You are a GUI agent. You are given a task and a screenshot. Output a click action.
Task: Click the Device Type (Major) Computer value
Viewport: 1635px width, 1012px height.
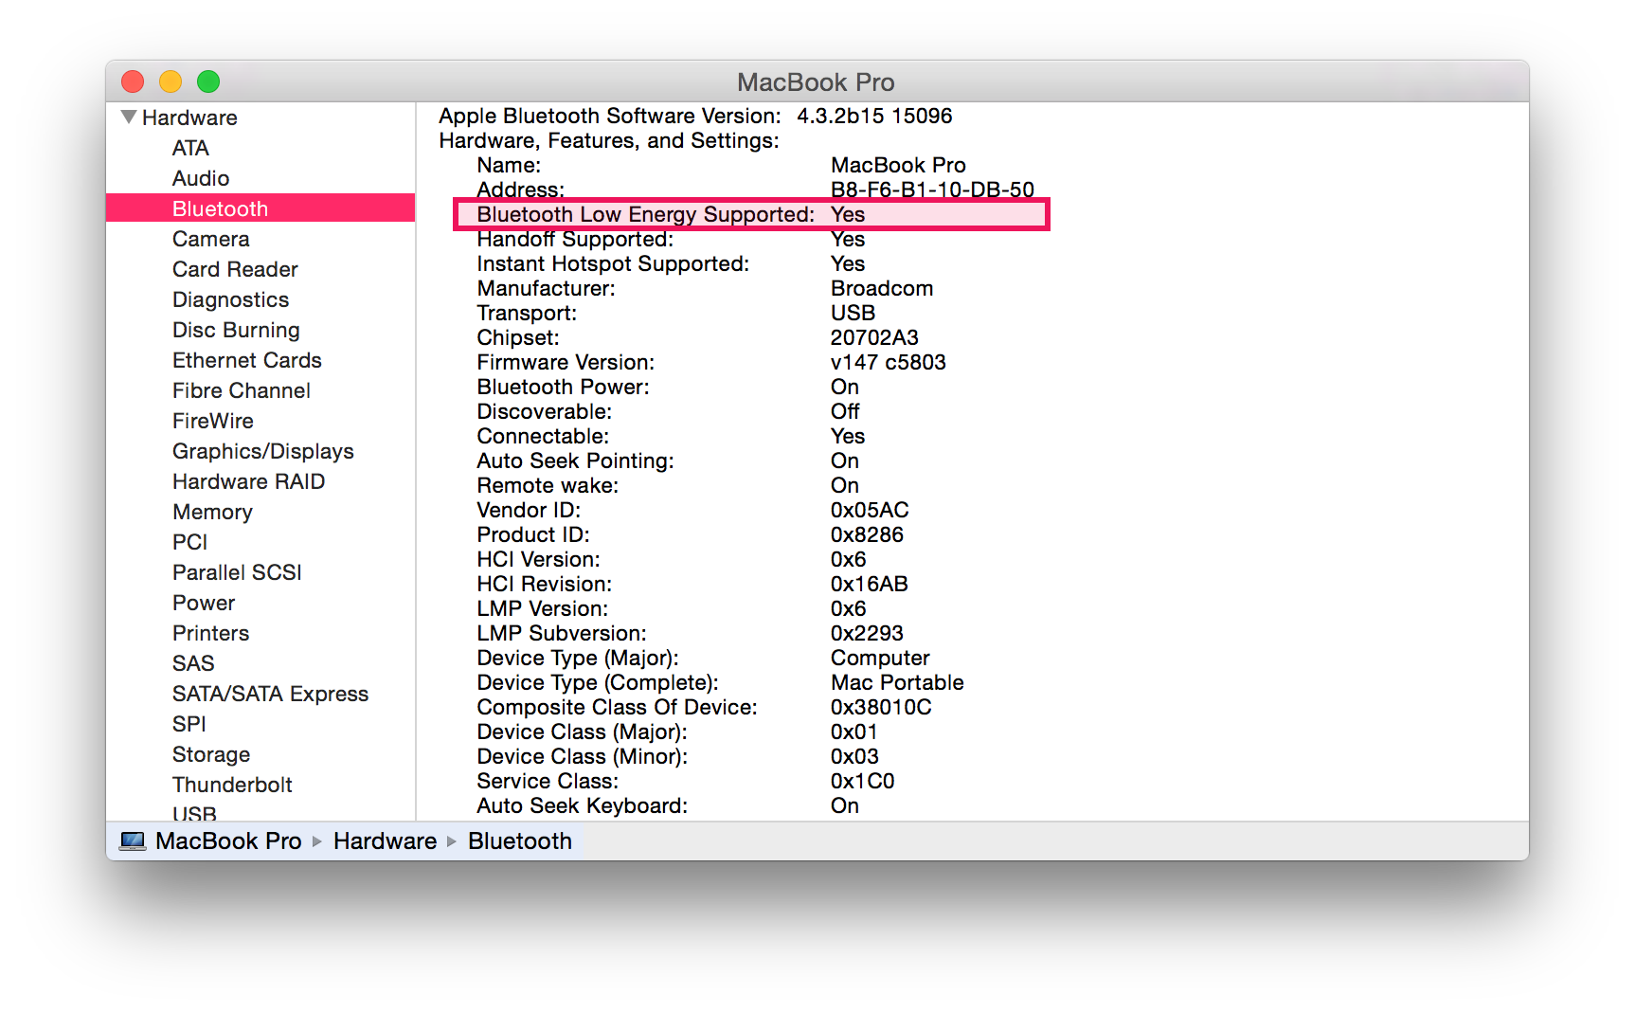tap(880, 658)
